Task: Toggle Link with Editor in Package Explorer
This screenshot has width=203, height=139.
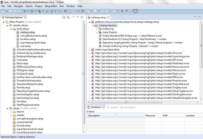Action: [68, 17]
